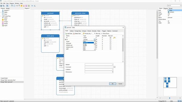Click the Move Down arrow
This screenshot has height=102, width=182.
tap(102, 33)
